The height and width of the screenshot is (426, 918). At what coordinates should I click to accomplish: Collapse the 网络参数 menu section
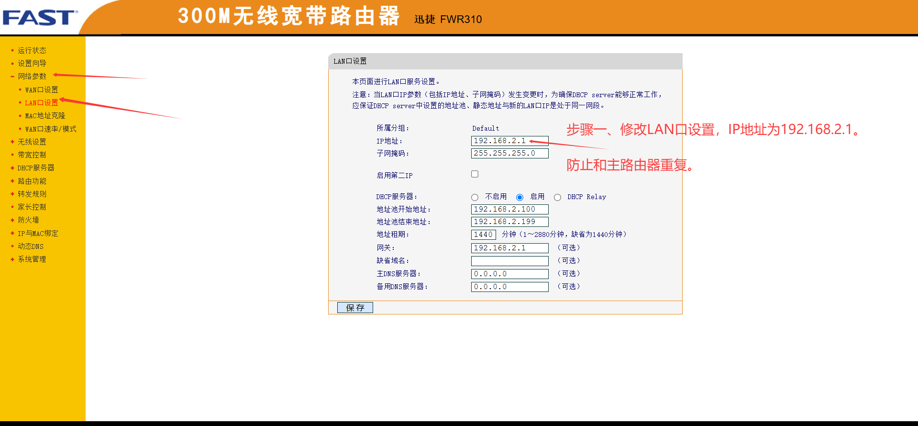point(32,76)
